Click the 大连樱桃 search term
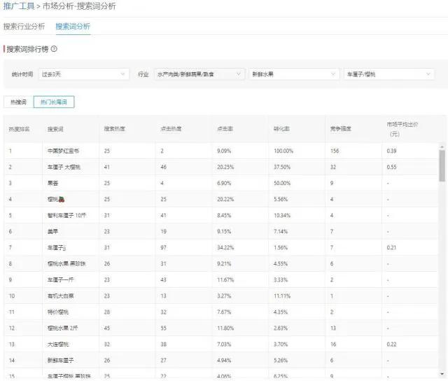The height and width of the screenshot is (381, 448). tap(59, 344)
